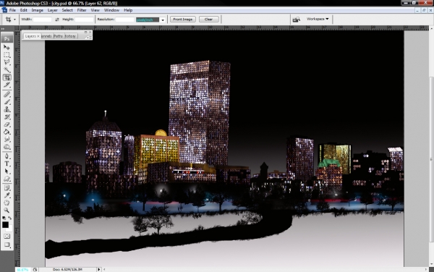Select the Eraser tool

[7, 124]
